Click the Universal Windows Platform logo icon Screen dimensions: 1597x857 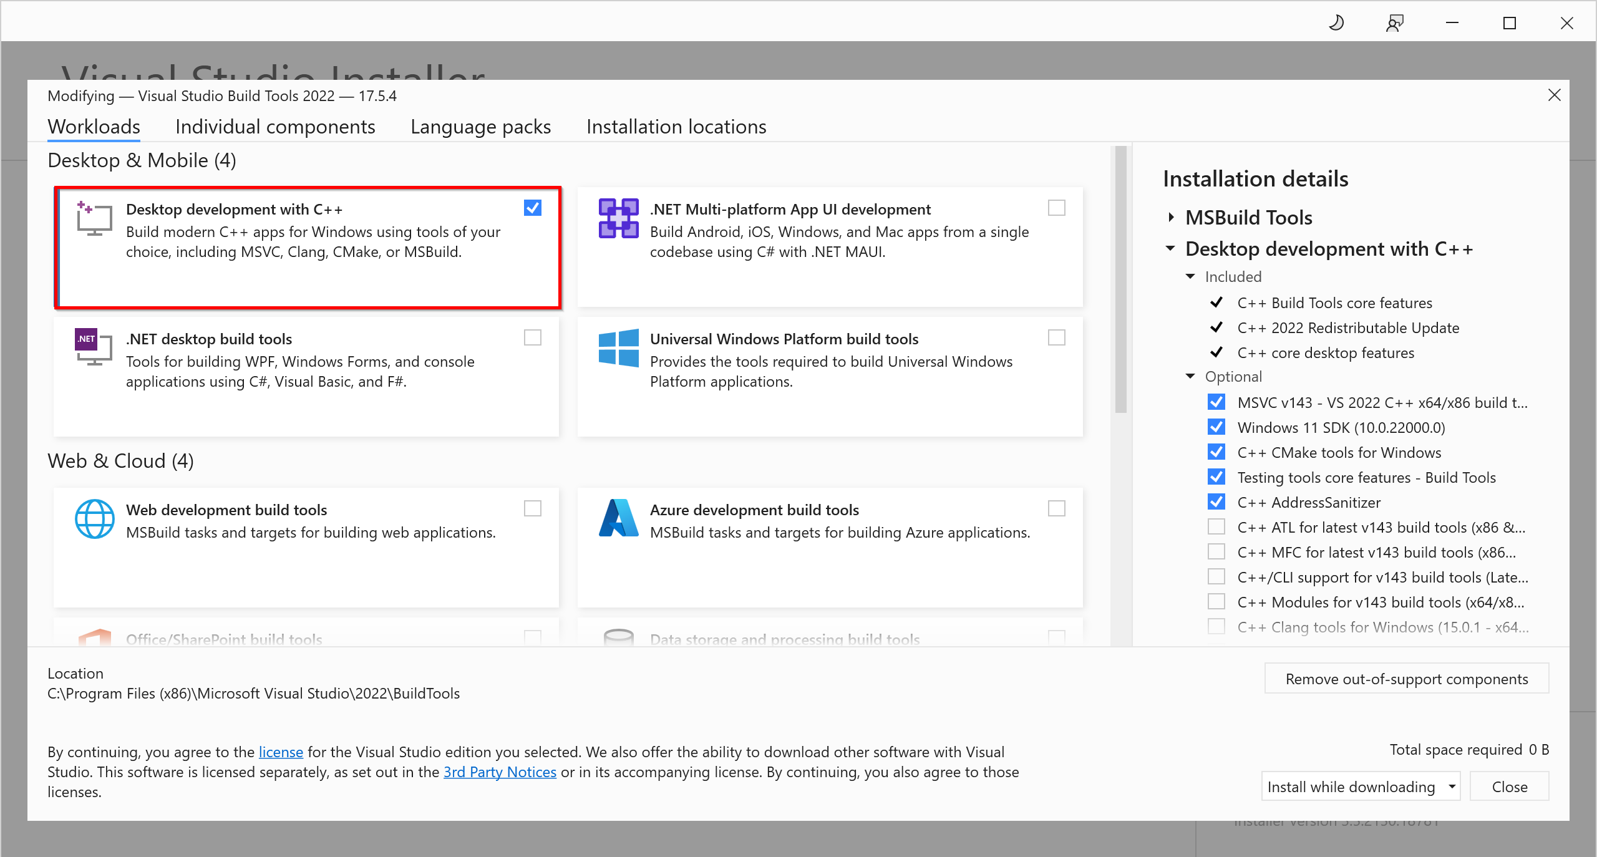click(618, 347)
